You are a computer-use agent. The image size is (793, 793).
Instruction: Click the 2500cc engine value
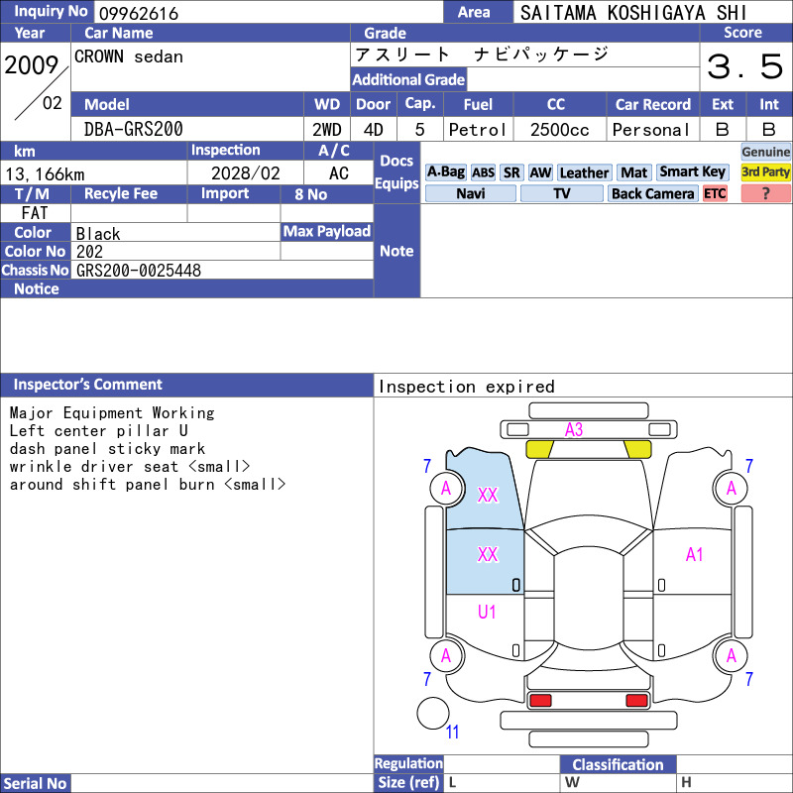point(559,130)
